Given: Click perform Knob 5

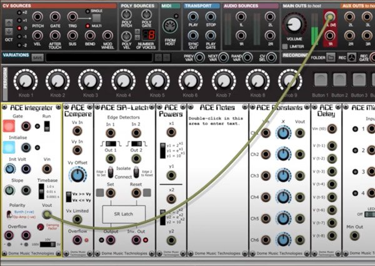Looking at the screenshot, I should pyautogui.click(x=157, y=81).
